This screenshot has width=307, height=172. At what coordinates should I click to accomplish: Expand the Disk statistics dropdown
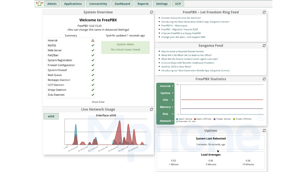click(165, 114)
